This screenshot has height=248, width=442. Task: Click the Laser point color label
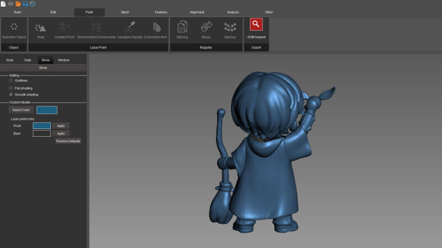coord(23,119)
